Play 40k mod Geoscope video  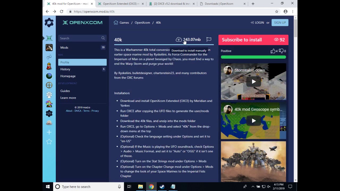coord(253,121)
